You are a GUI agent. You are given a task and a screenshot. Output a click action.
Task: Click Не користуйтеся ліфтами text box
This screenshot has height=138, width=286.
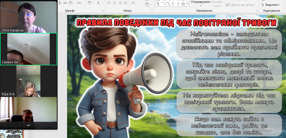229,102
